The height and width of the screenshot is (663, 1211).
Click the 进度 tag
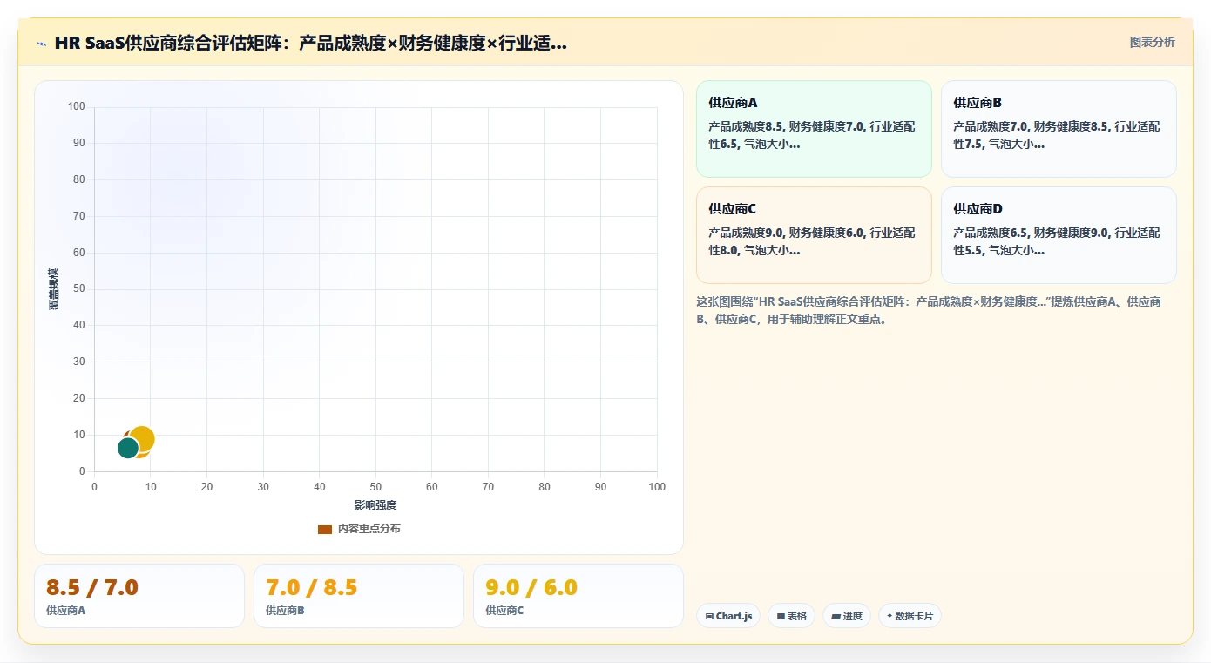tap(847, 616)
